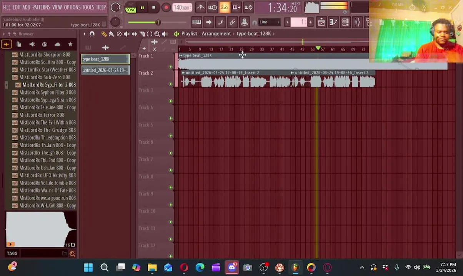Click the record button
The image size is (463, 276).
click(x=166, y=8)
